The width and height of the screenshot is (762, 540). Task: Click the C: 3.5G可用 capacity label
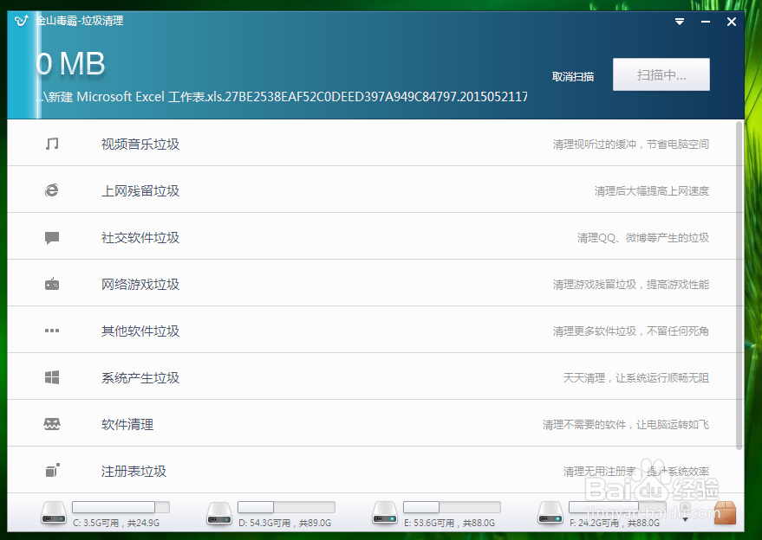(116, 523)
